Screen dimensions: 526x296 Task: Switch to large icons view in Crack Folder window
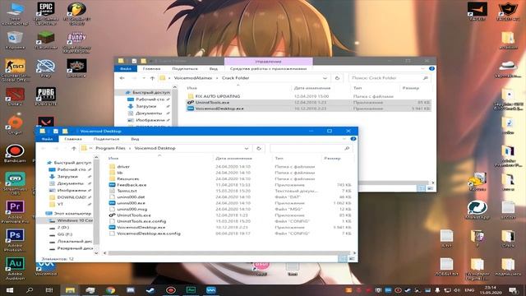click(430, 188)
